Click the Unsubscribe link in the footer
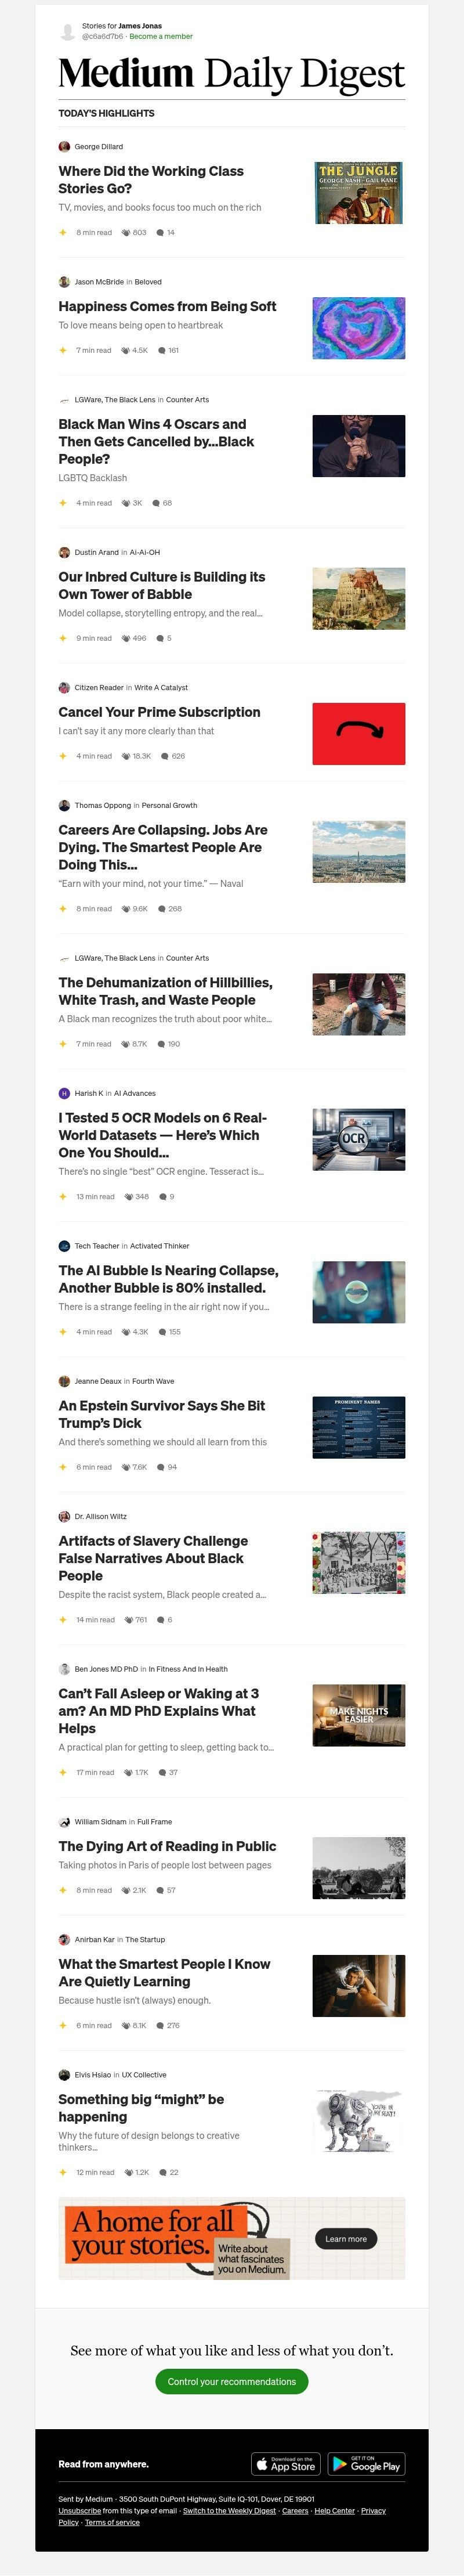Viewport: 464px width, 2576px height. [x=79, y=2510]
